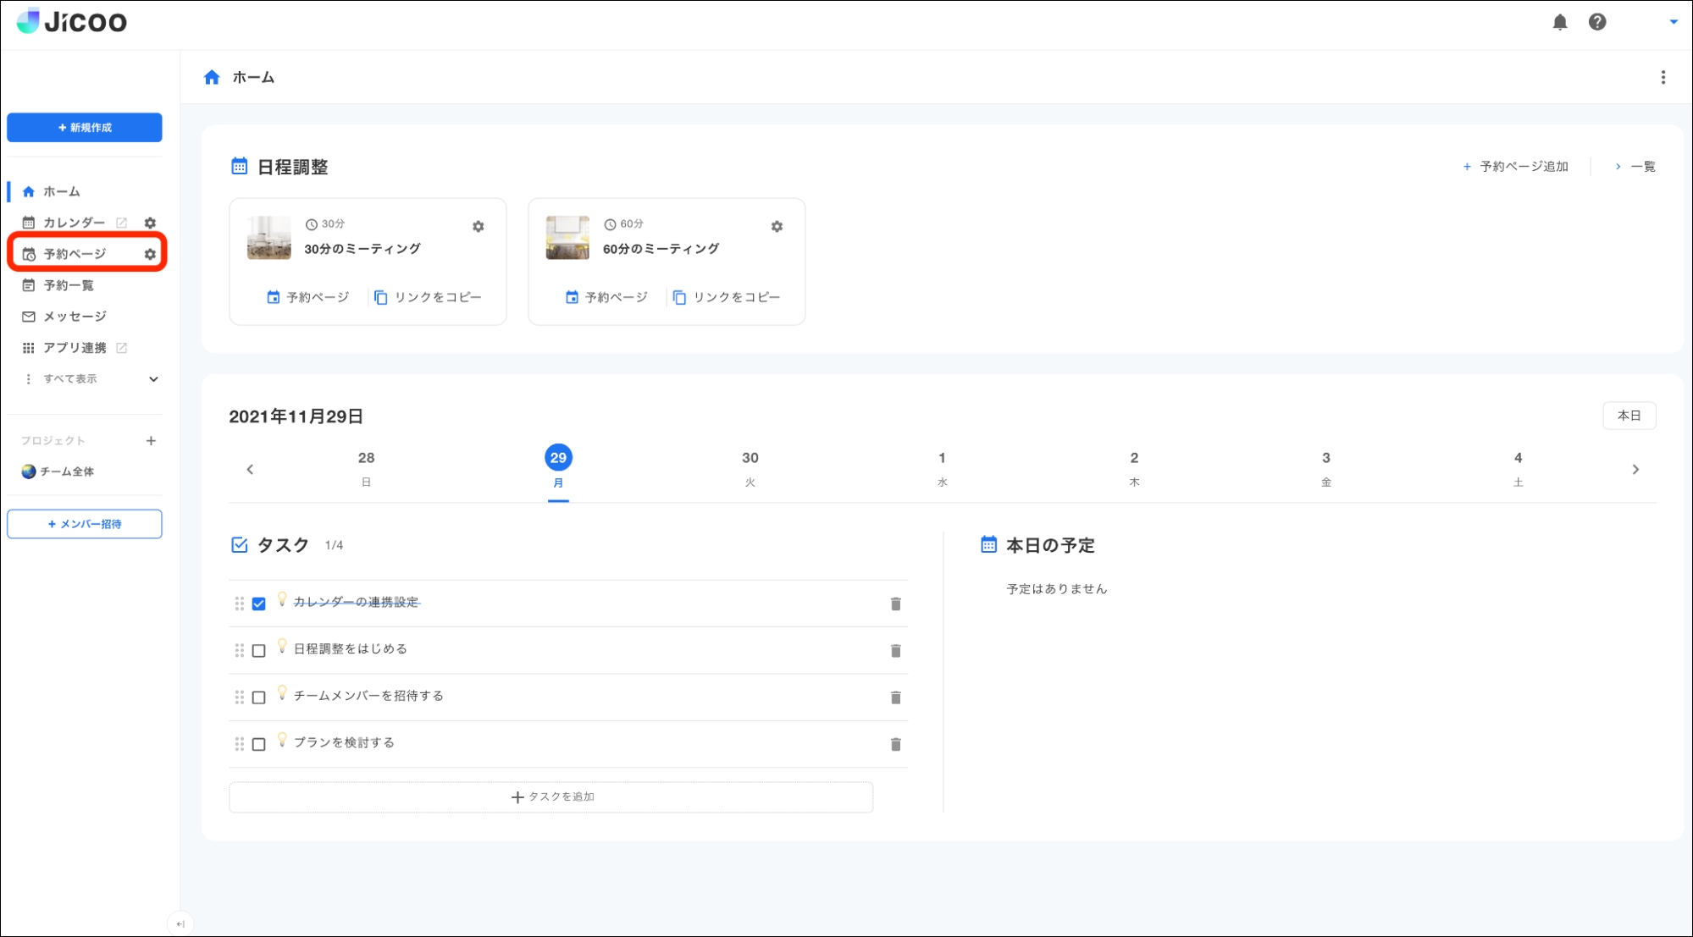Delete the 日程調整をはじめる task with trash icon
1693x937 pixels.
pos(895,651)
